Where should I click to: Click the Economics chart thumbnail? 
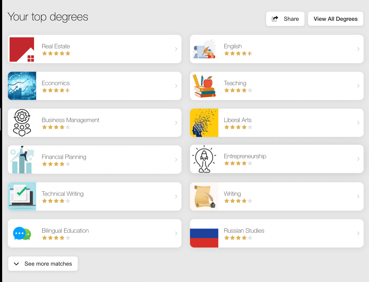coord(22,86)
